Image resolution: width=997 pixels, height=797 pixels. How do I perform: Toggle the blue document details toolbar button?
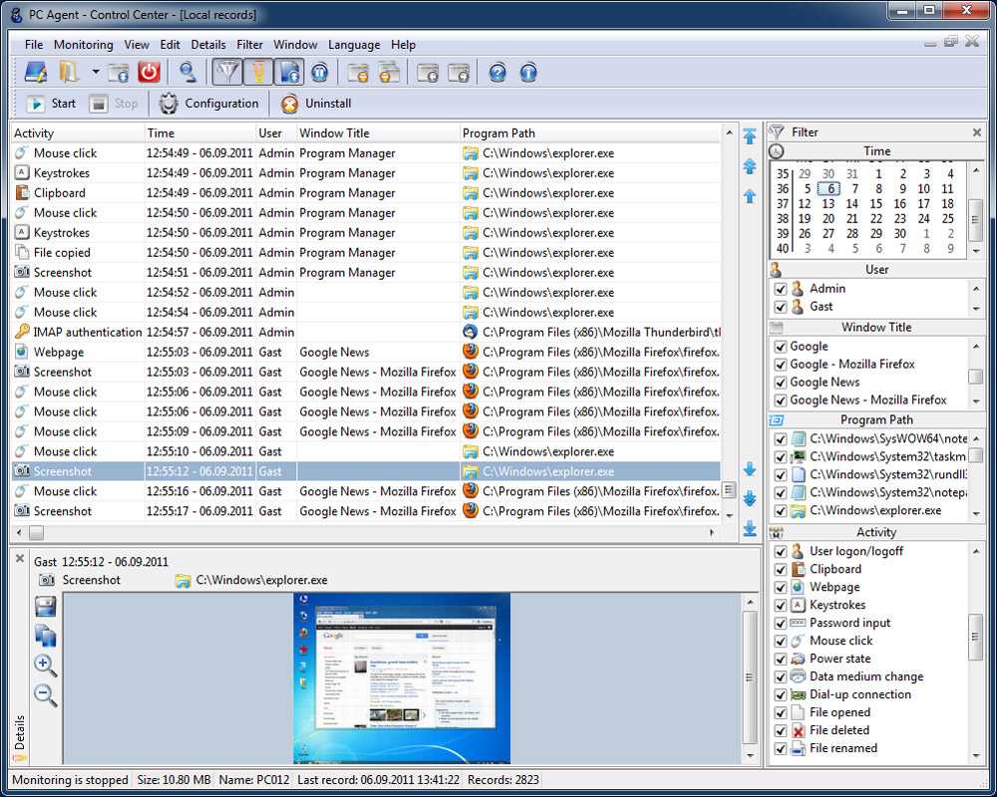click(289, 72)
